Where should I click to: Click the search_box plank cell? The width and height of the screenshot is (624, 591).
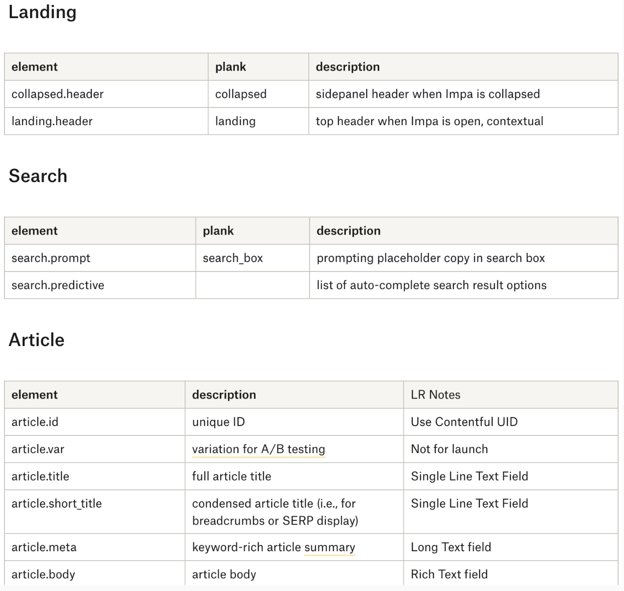253,258
